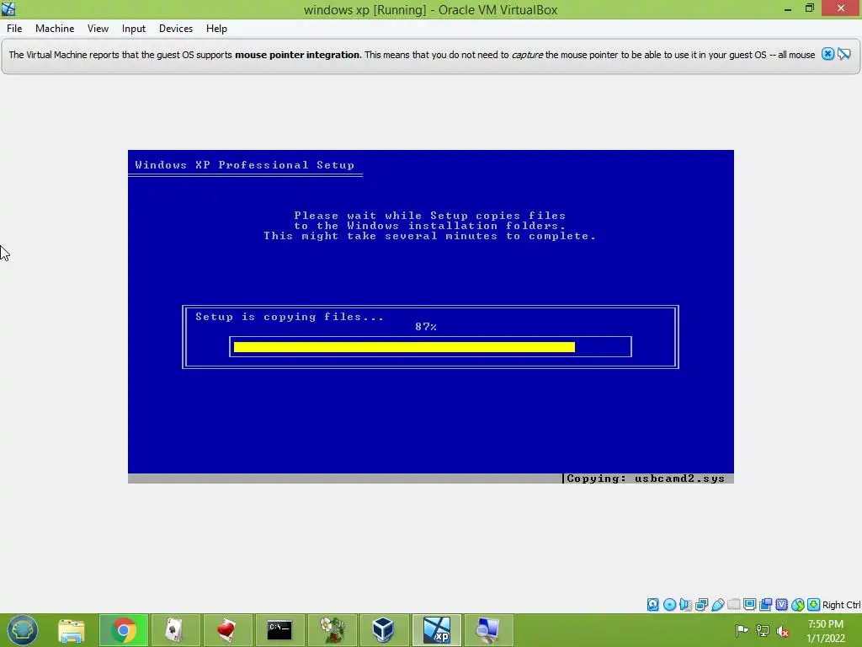Click the 87% progress percentage text
This screenshot has height=647, width=862.
[426, 327]
